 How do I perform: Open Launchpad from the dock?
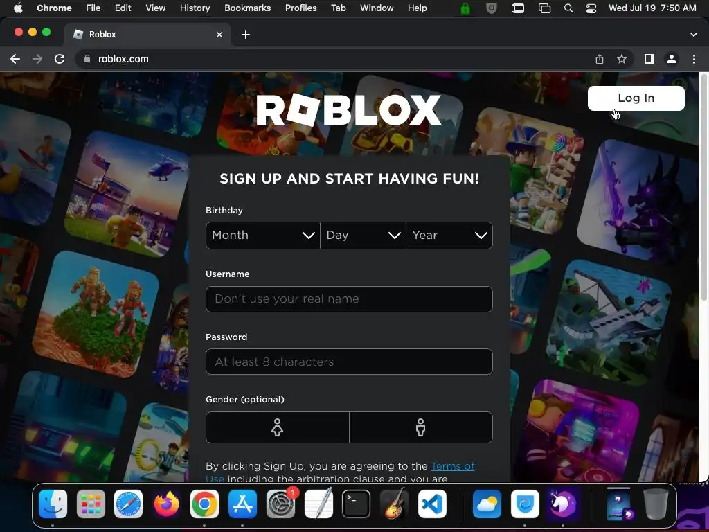[91, 504]
